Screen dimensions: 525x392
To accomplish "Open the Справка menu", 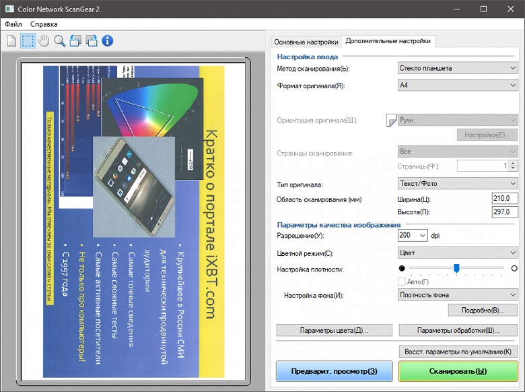I will (x=44, y=24).
